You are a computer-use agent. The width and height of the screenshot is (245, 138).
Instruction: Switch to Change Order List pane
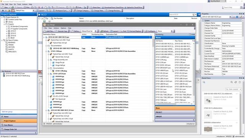(x=19, y=129)
